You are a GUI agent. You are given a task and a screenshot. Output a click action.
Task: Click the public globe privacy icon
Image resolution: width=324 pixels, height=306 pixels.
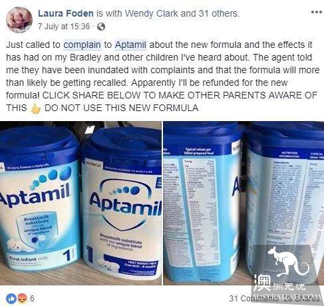(101, 27)
